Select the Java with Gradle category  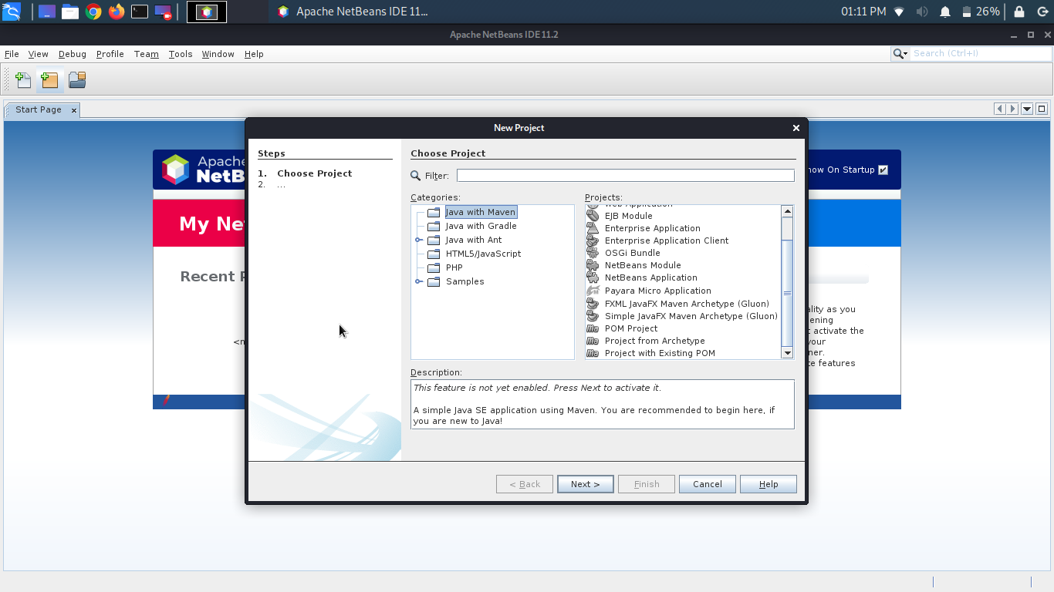tap(481, 226)
